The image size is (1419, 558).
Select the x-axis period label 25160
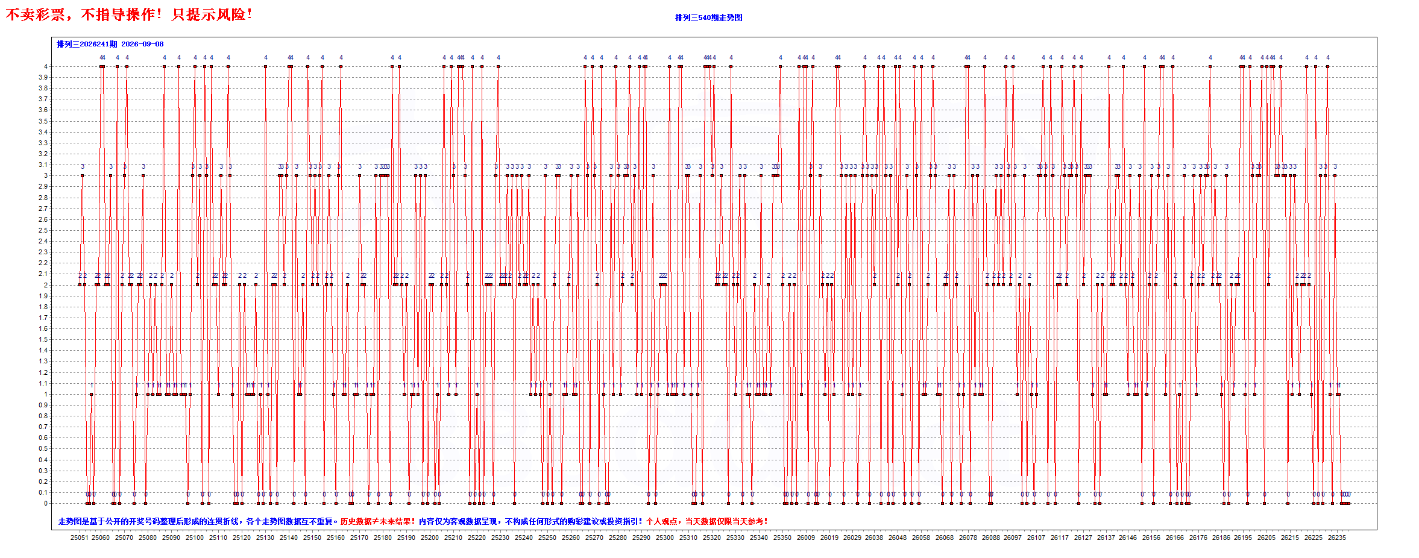336,538
